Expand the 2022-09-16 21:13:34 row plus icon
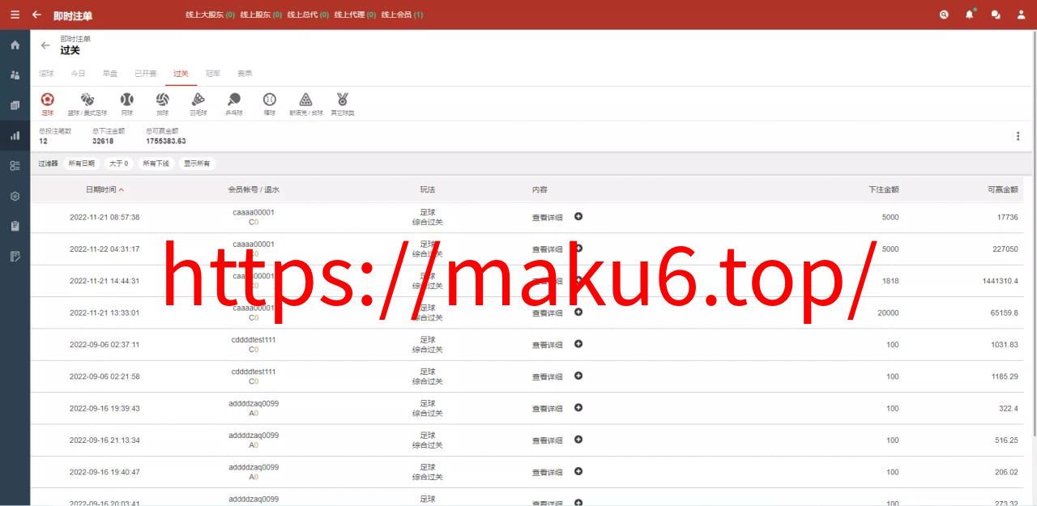 (x=578, y=439)
